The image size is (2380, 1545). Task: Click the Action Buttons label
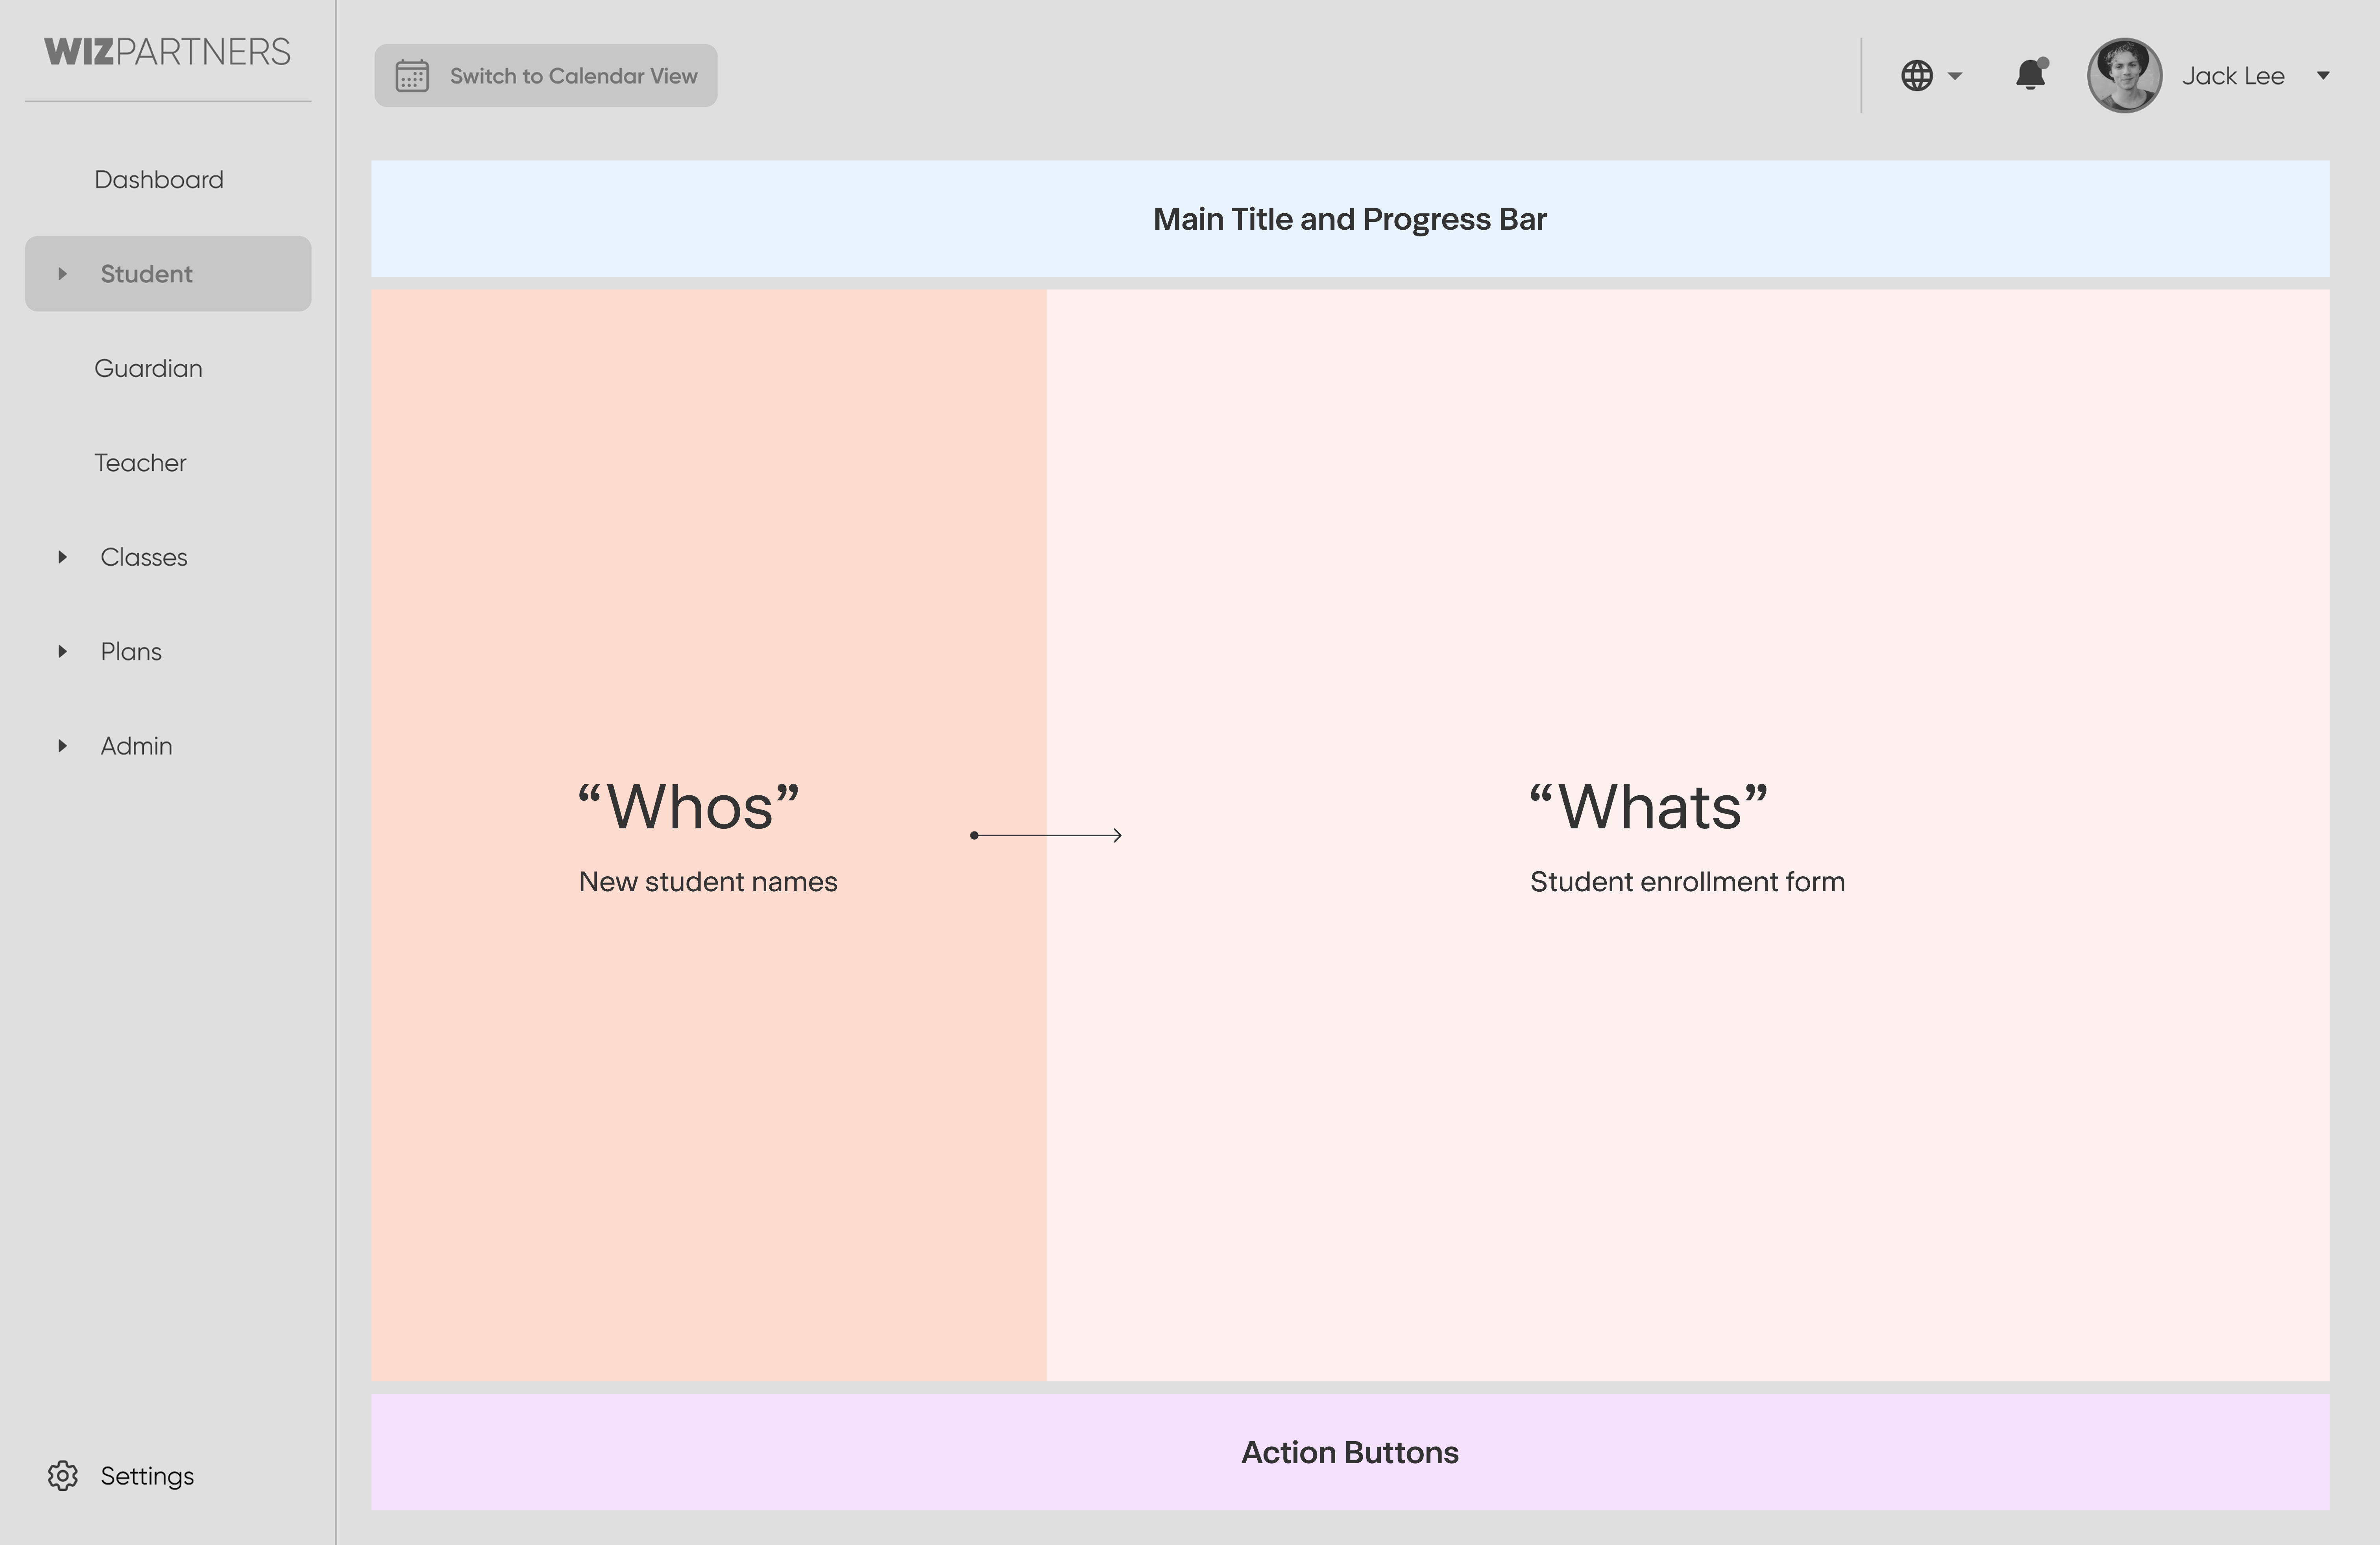click(1350, 1452)
